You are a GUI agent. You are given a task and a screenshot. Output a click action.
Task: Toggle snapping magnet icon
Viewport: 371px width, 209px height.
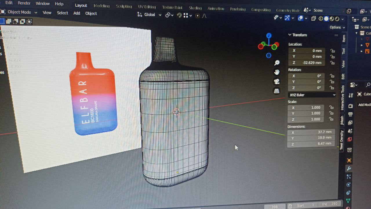point(179,15)
